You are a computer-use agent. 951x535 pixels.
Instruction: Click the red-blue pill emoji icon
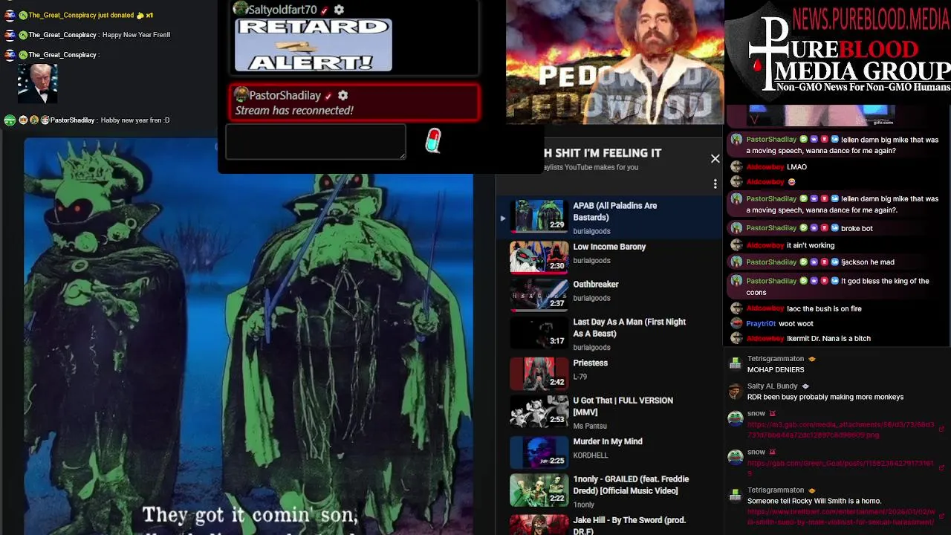[x=433, y=140]
